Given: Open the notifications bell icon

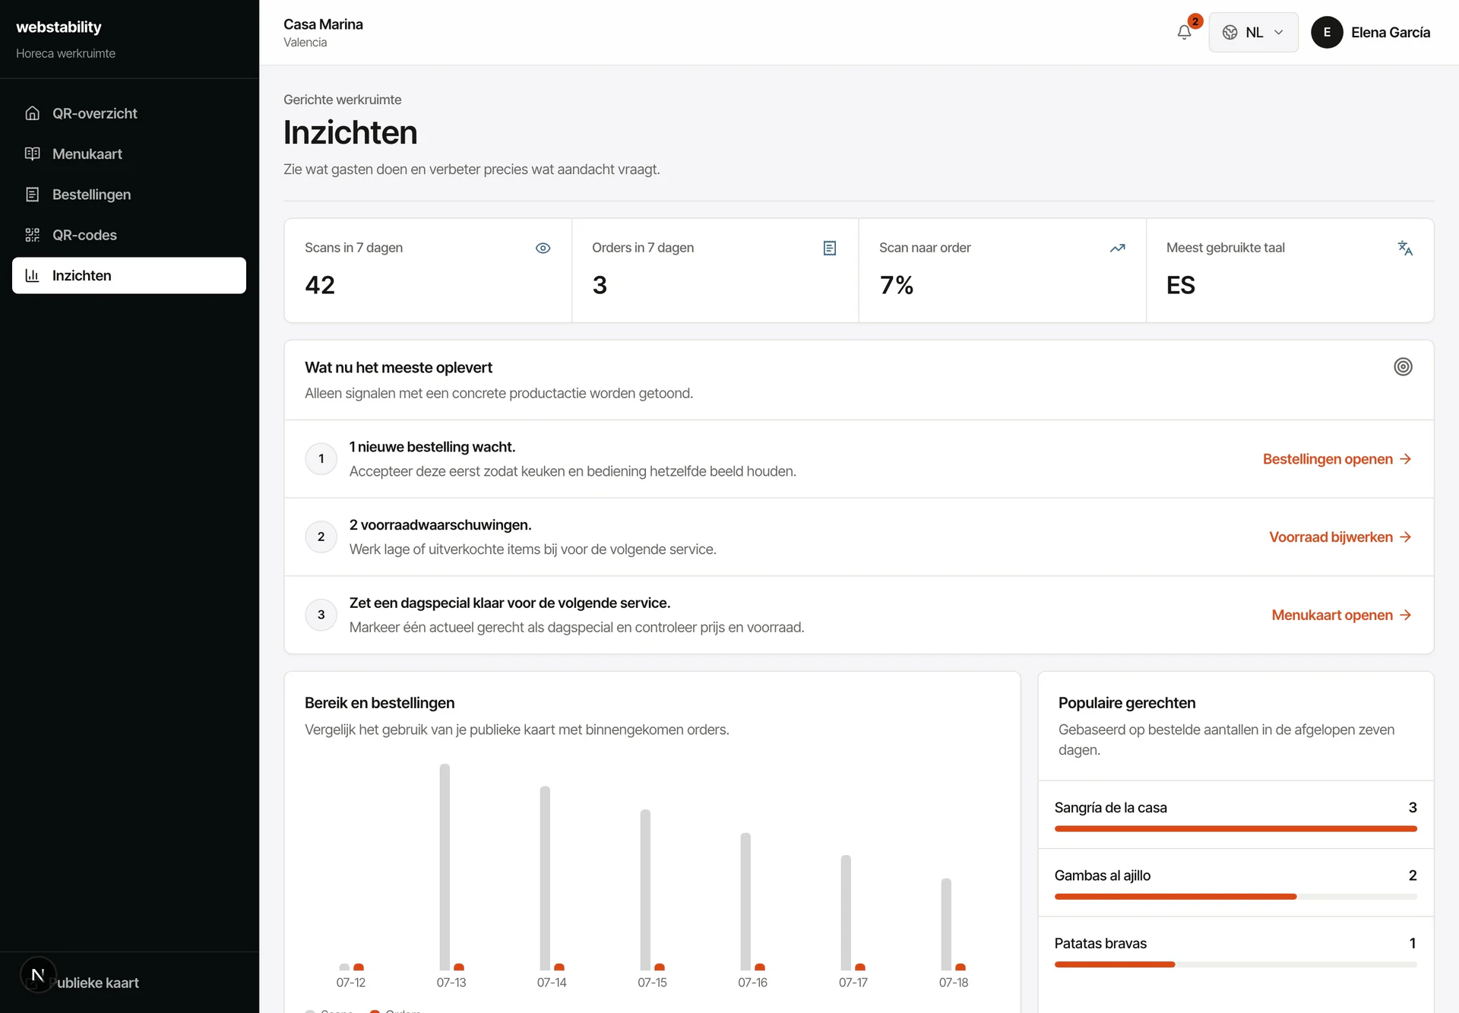Looking at the screenshot, I should (x=1184, y=32).
